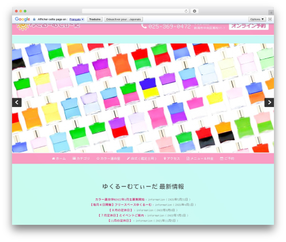Click the Google logo in the translate bar
This screenshot has height=242, width=286.
[x=22, y=19]
